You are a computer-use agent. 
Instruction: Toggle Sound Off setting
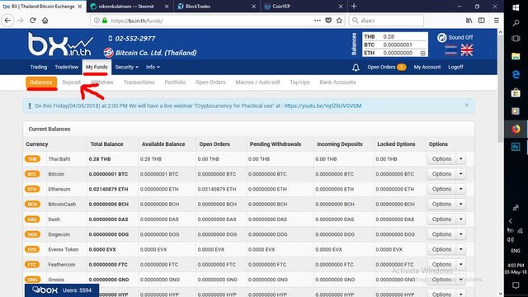tap(455, 37)
